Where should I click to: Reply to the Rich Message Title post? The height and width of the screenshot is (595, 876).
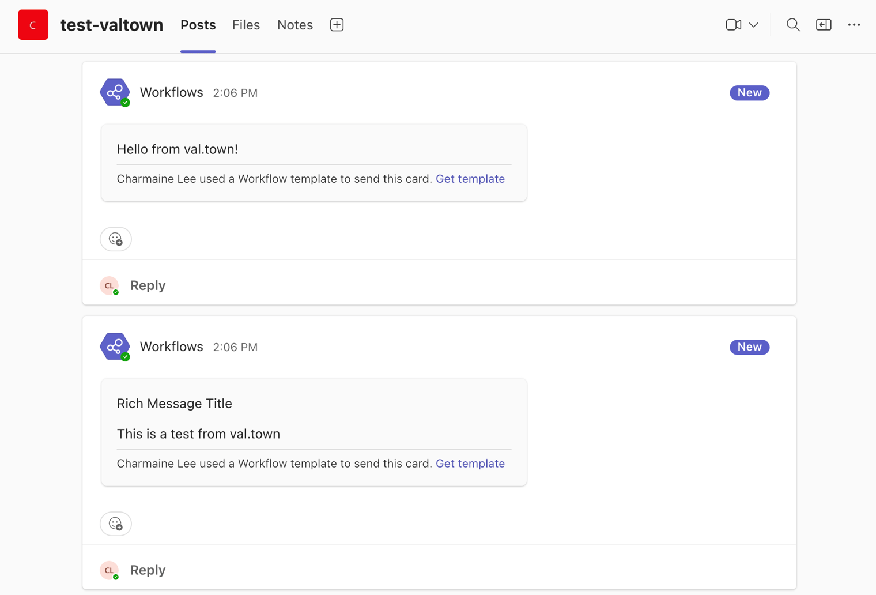pos(148,570)
